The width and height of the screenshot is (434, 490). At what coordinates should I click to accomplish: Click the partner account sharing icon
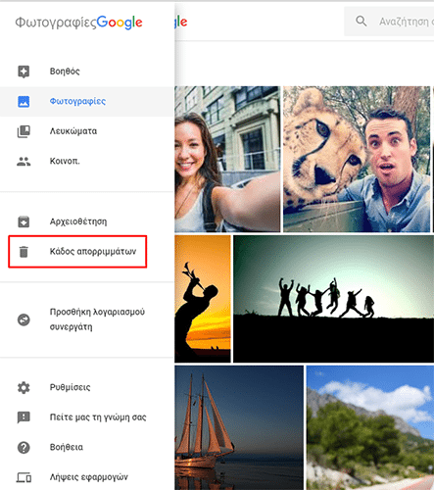24,319
